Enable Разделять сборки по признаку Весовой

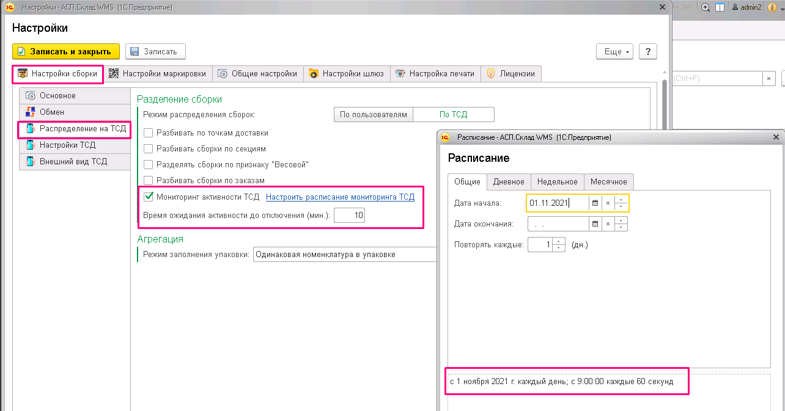pyautogui.click(x=148, y=164)
